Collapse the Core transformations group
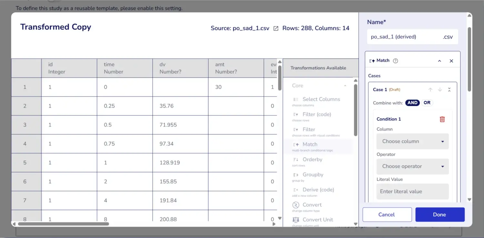 pos(345,86)
